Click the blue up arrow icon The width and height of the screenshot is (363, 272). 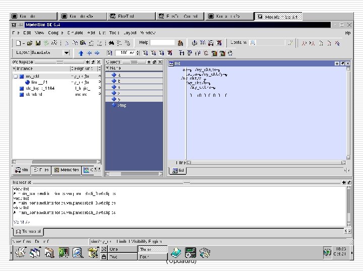point(81,53)
